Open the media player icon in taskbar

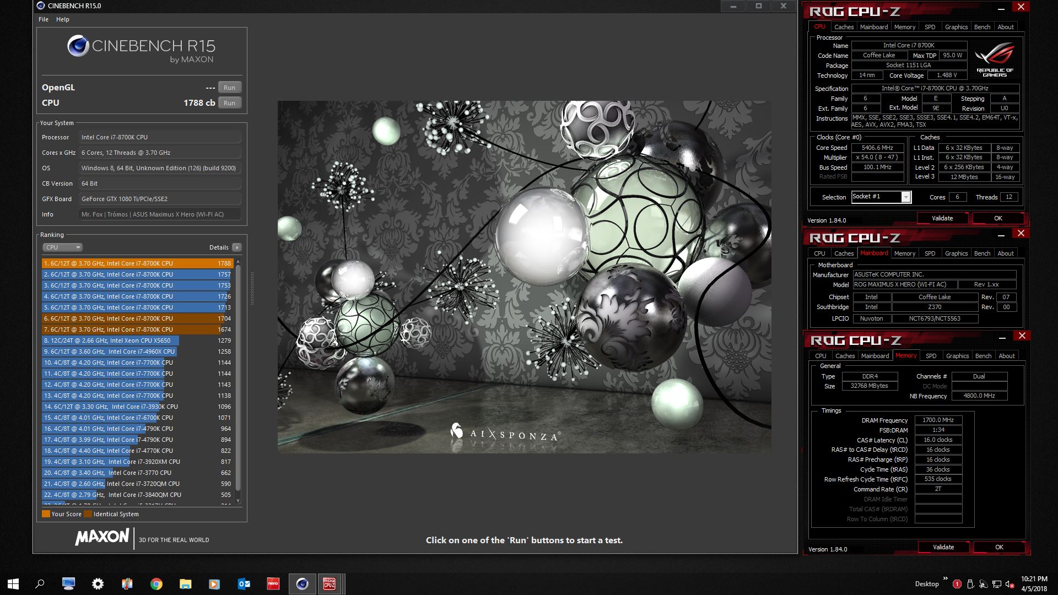(x=214, y=584)
